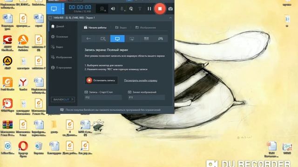The image size is (298, 167).
Task: Click the Остановить запись button
Action: (101, 80)
